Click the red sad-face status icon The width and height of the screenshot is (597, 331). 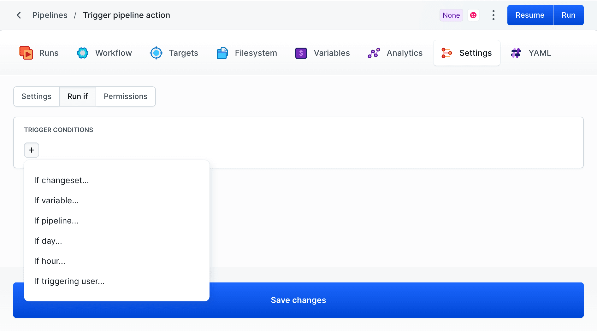(x=473, y=15)
